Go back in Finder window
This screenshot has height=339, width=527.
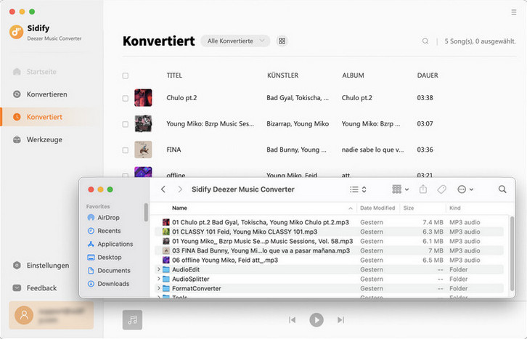[163, 189]
